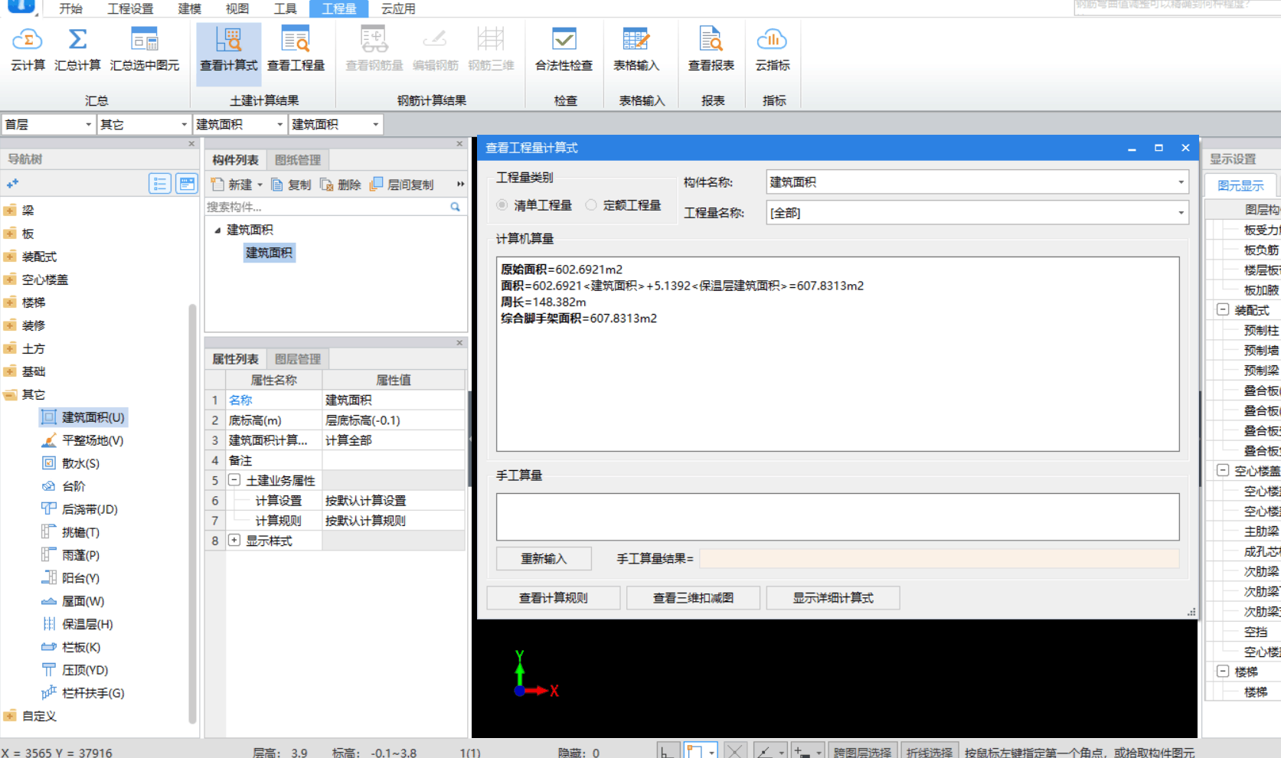Open the 工程设置 ribbon tab
Viewport: 1281px width, 758px height.
click(130, 8)
